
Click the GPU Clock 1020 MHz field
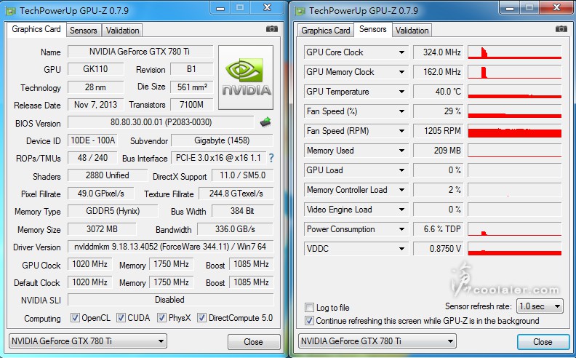coord(89,264)
